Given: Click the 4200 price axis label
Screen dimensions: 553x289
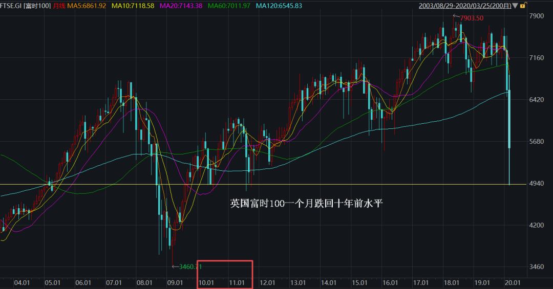Looking at the screenshot, I should (x=537, y=225).
